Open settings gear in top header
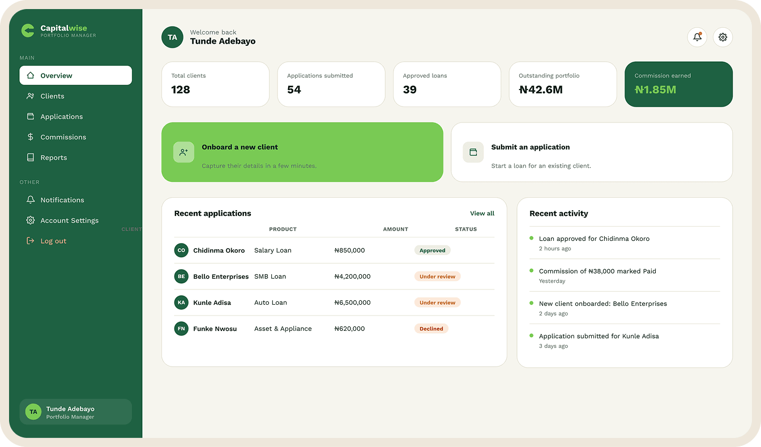 (x=722, y=37)
